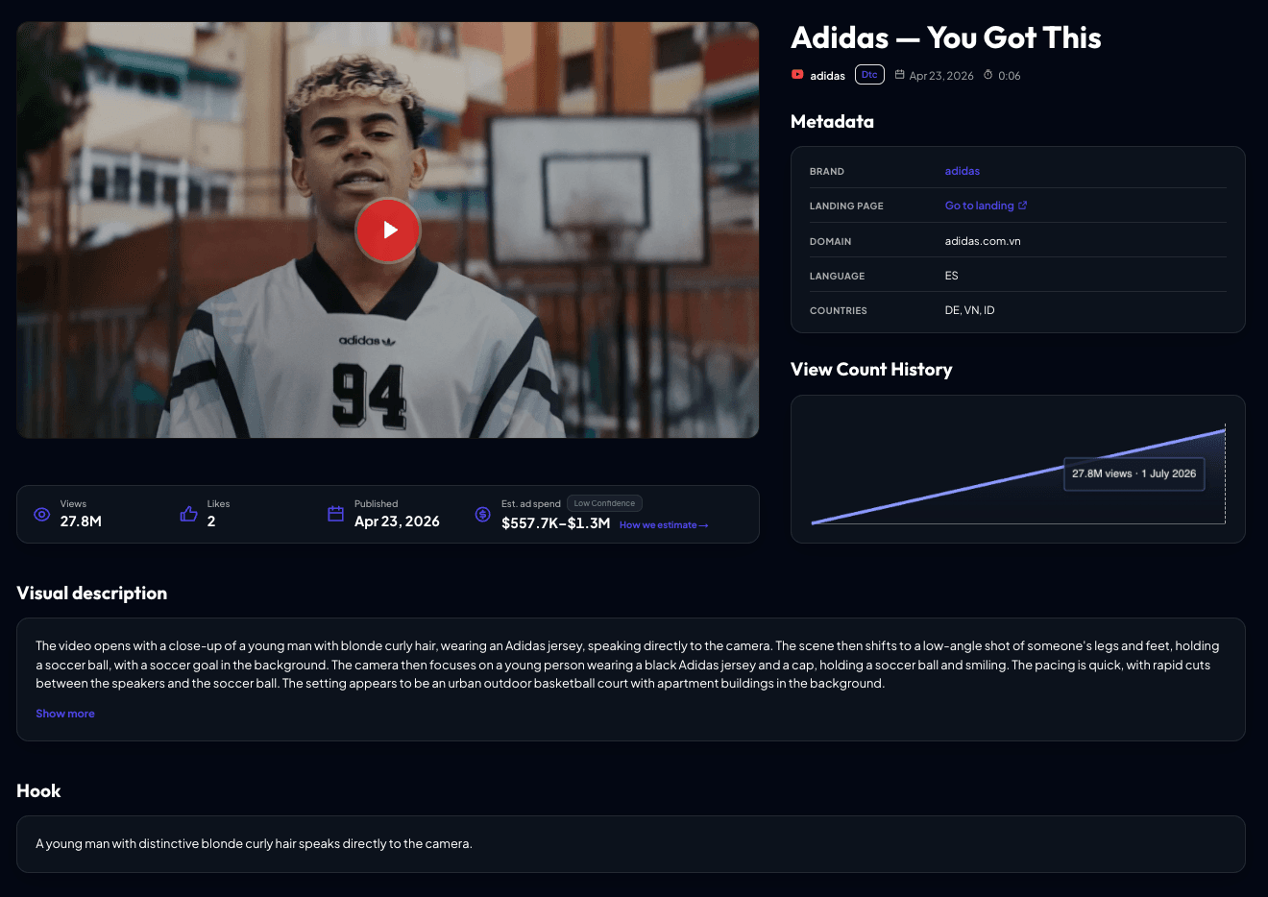
Task: Click the view count history line chart
Action: [x=1018, y=476]
